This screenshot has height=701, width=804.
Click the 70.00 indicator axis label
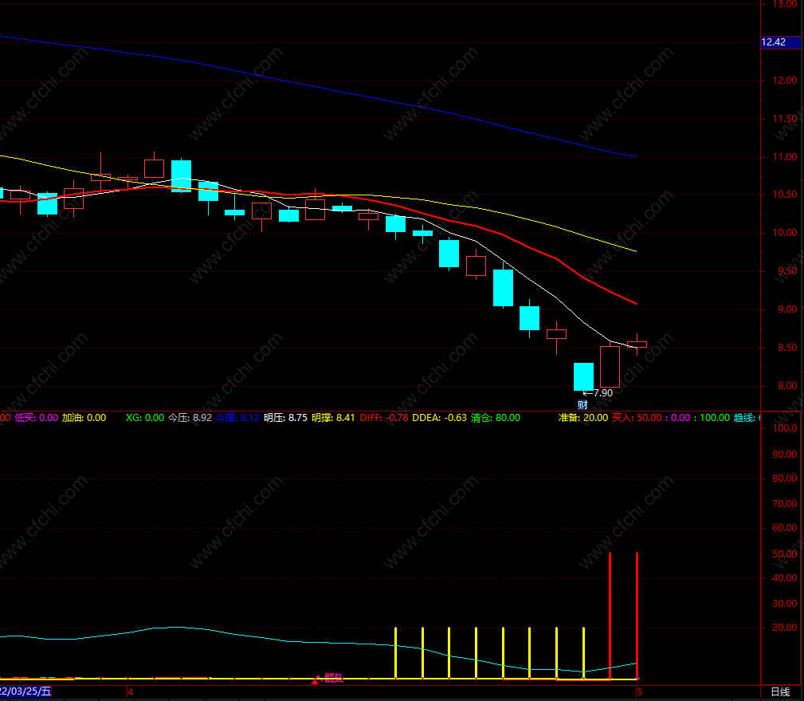point(785,504)
